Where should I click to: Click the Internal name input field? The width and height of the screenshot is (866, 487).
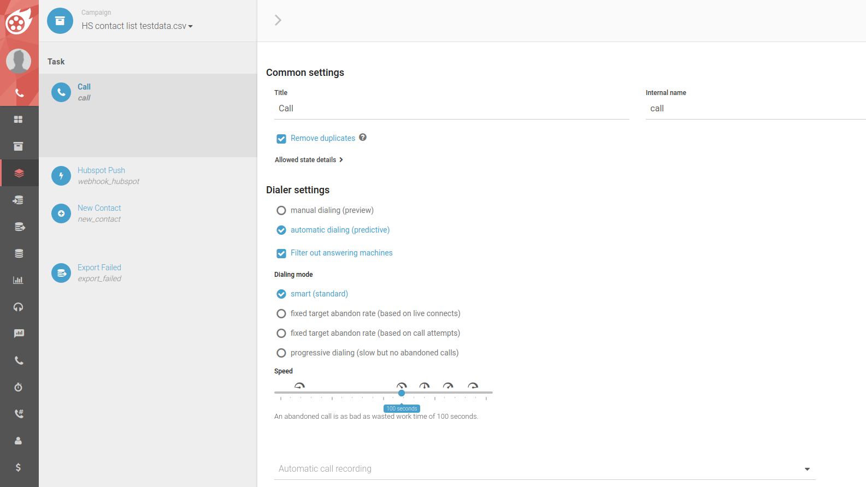click(x=754, y=109)
